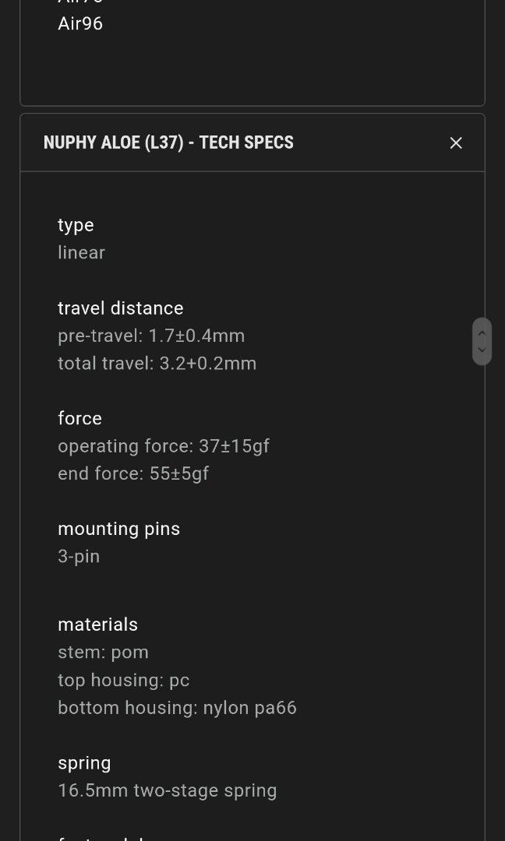Image resolution: width=505 pixels, height=841 pixels.
Task: Click the "force" heading
Action: click(x=79, y=418)
